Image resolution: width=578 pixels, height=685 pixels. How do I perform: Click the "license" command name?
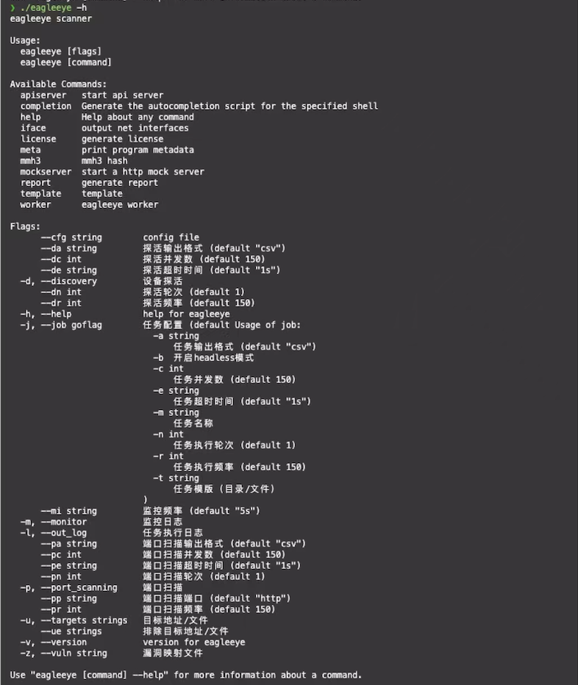click(x=38, y=139)
